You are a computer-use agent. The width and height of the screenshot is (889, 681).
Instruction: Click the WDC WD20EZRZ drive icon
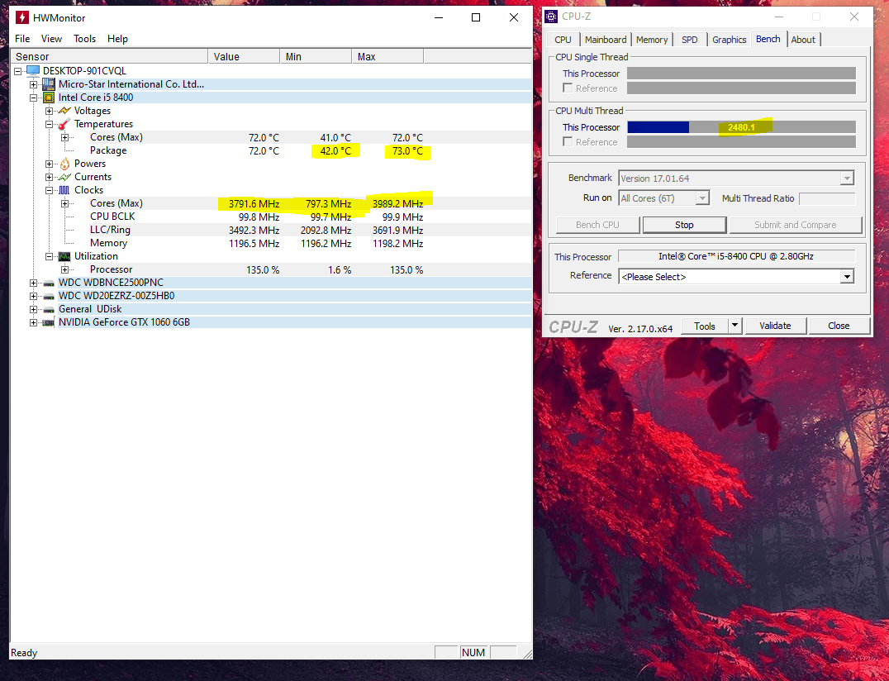tap(49, 296)
